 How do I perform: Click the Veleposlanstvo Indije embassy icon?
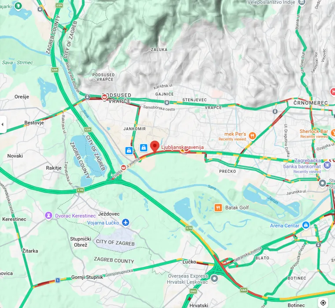click(301, 2)
